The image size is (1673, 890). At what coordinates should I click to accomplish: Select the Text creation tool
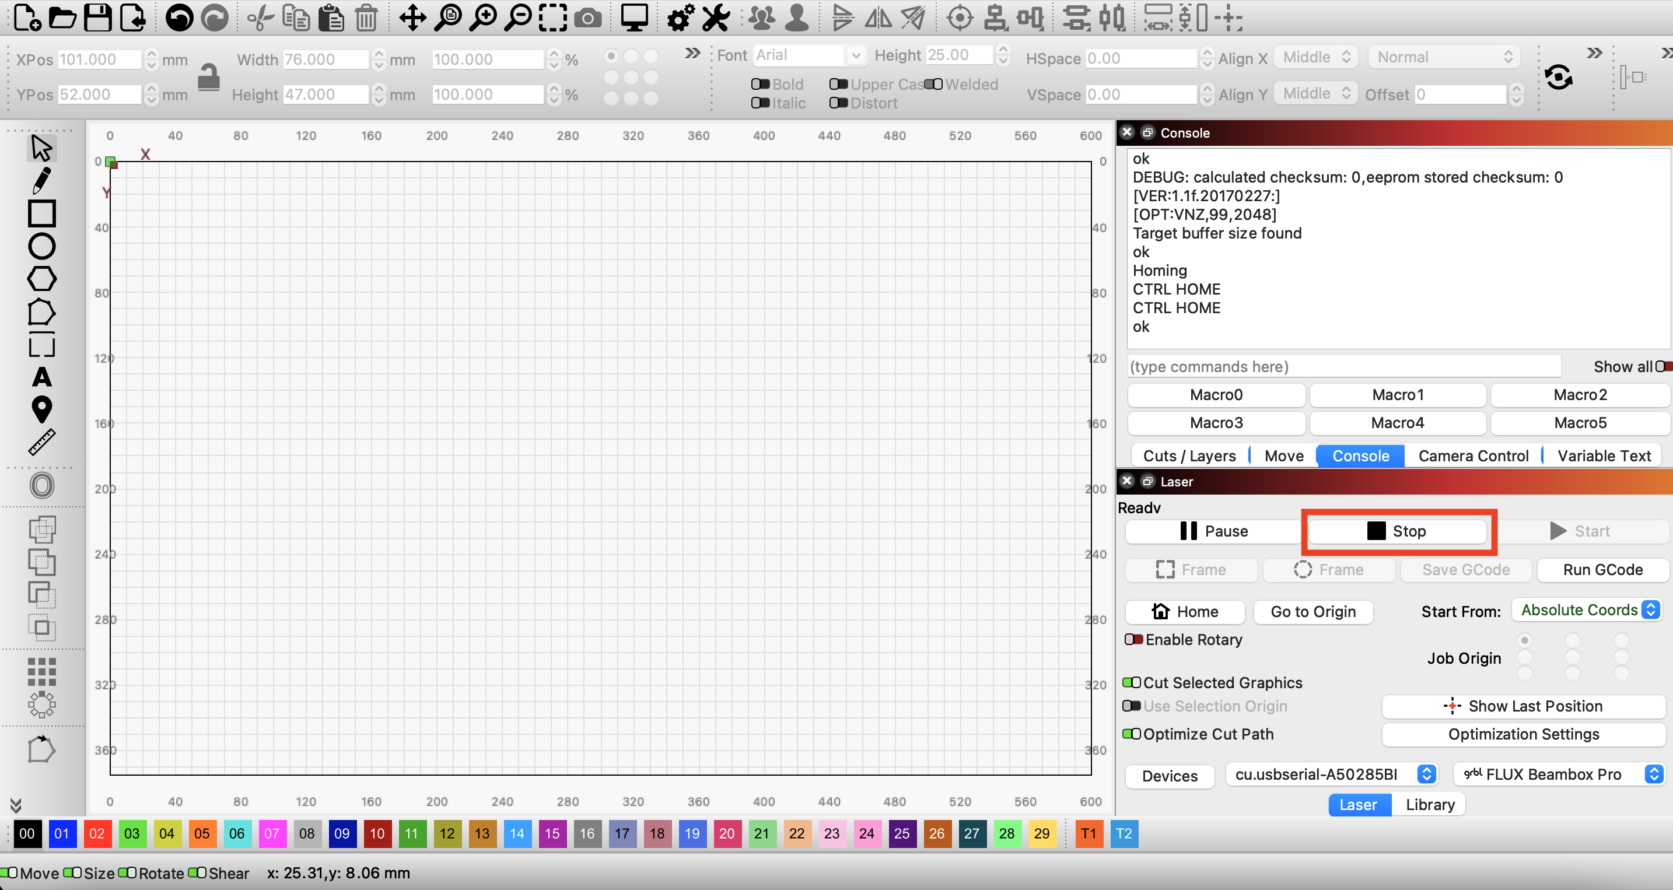click(x=41, y=377)
